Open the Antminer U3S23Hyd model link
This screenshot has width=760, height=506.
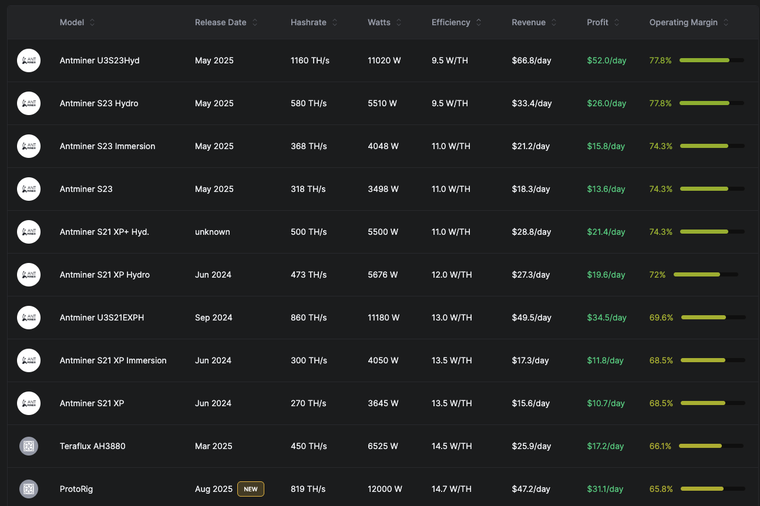pyautogui.click(x=100, y=60)
